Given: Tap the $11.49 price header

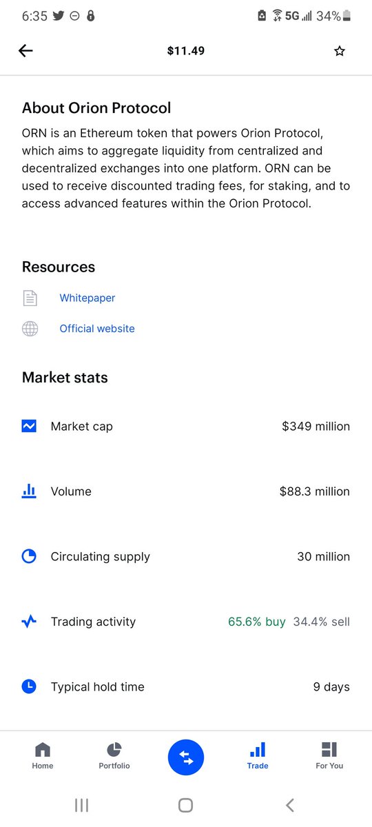Looking at the screenshot, I should click(x=186, y=51).
